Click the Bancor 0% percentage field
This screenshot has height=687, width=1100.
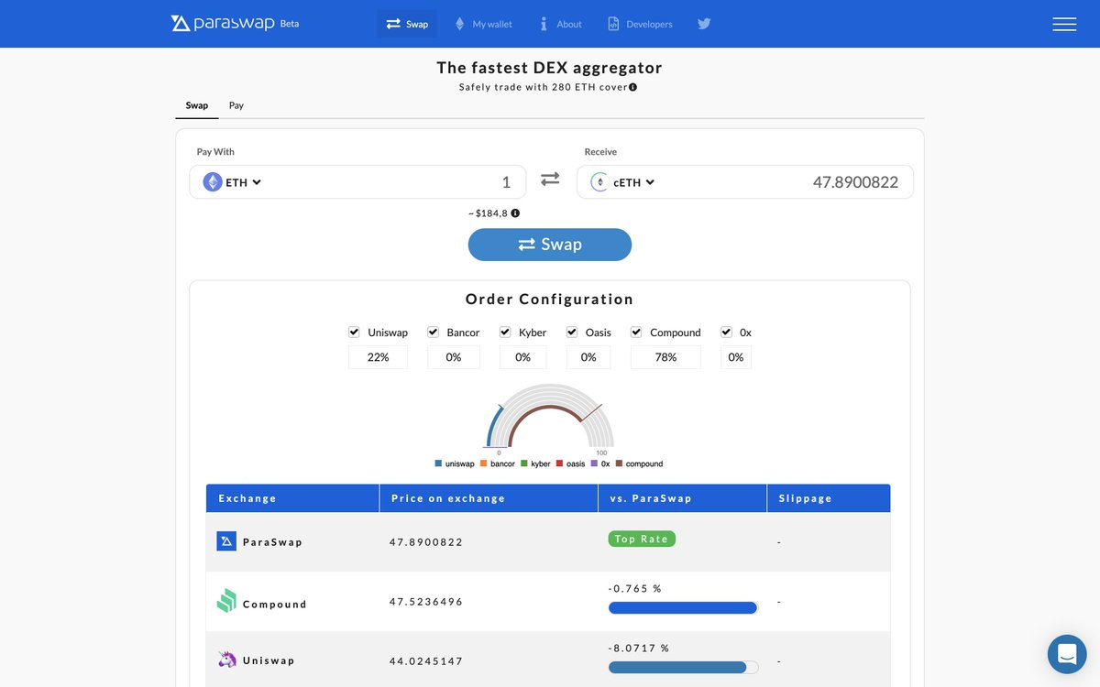(x=454, y=357)
